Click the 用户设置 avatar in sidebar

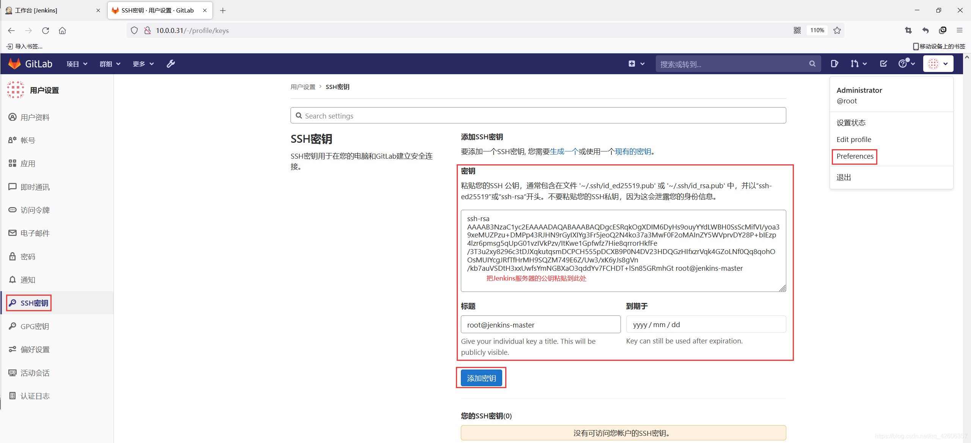point(16,90)
